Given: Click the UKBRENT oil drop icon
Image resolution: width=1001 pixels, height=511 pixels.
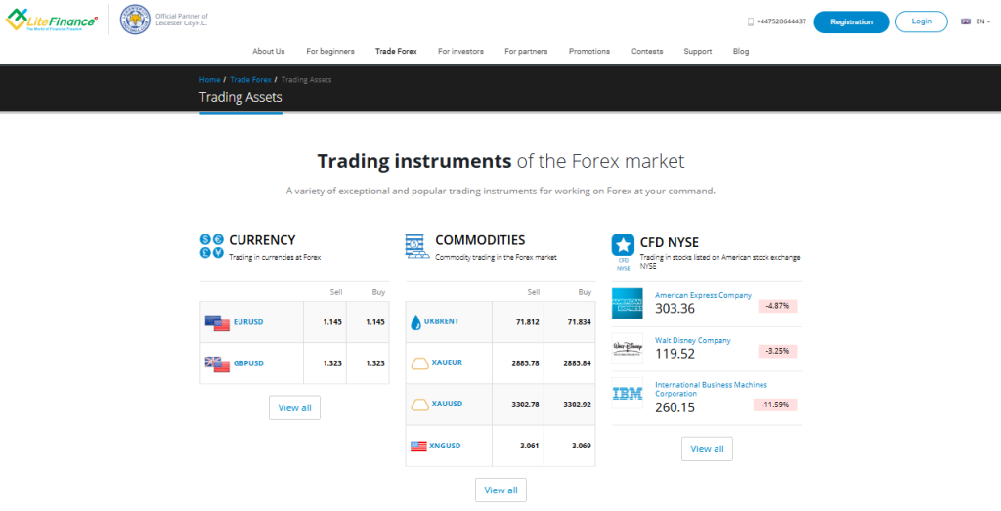Looking at the screenshot, I should tap(415, 322).
